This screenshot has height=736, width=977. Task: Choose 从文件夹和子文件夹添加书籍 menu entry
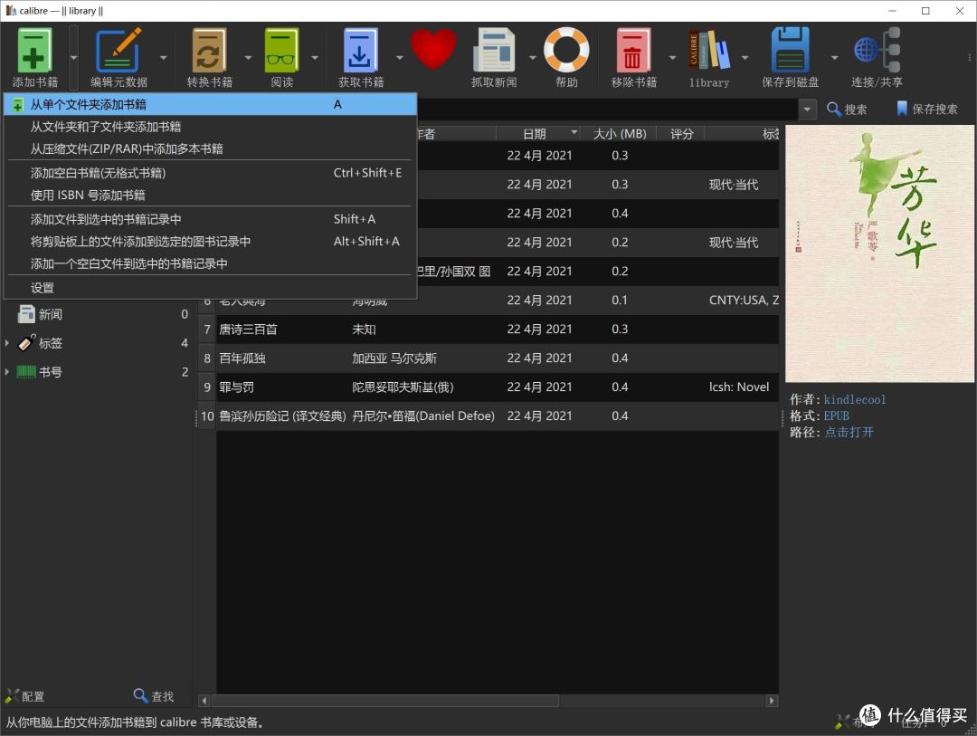(210, 127)
